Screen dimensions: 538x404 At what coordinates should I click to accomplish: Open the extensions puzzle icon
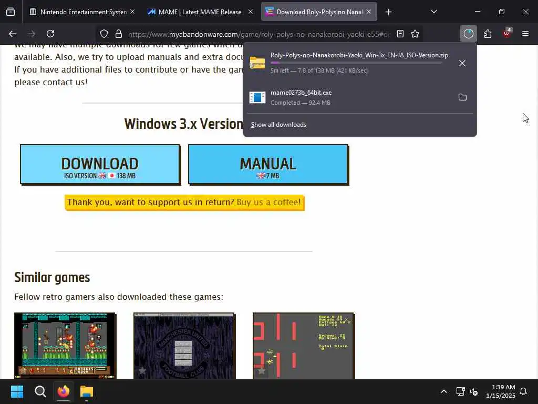488,34
